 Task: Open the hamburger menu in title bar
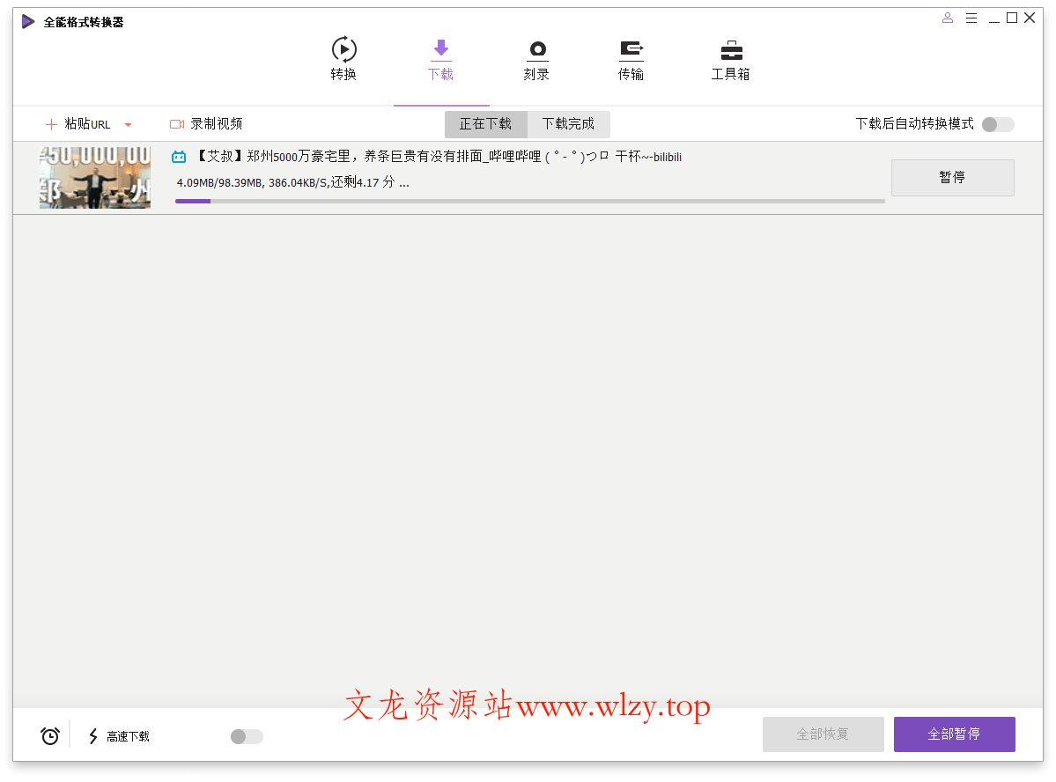(x=971, y=17)
